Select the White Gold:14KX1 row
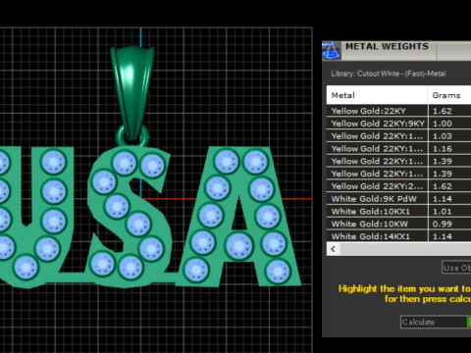Image resolution: width=471 pixels, height=353 pixels. (398, 236)
